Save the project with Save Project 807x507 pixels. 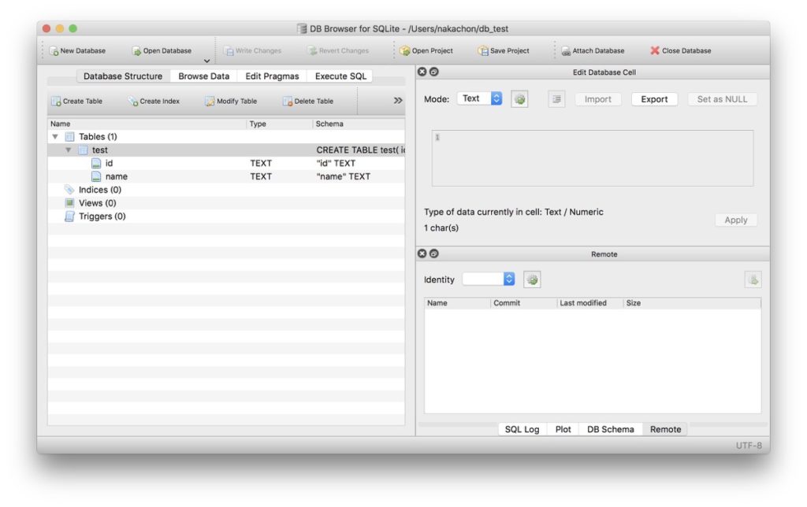click(483, 51)
